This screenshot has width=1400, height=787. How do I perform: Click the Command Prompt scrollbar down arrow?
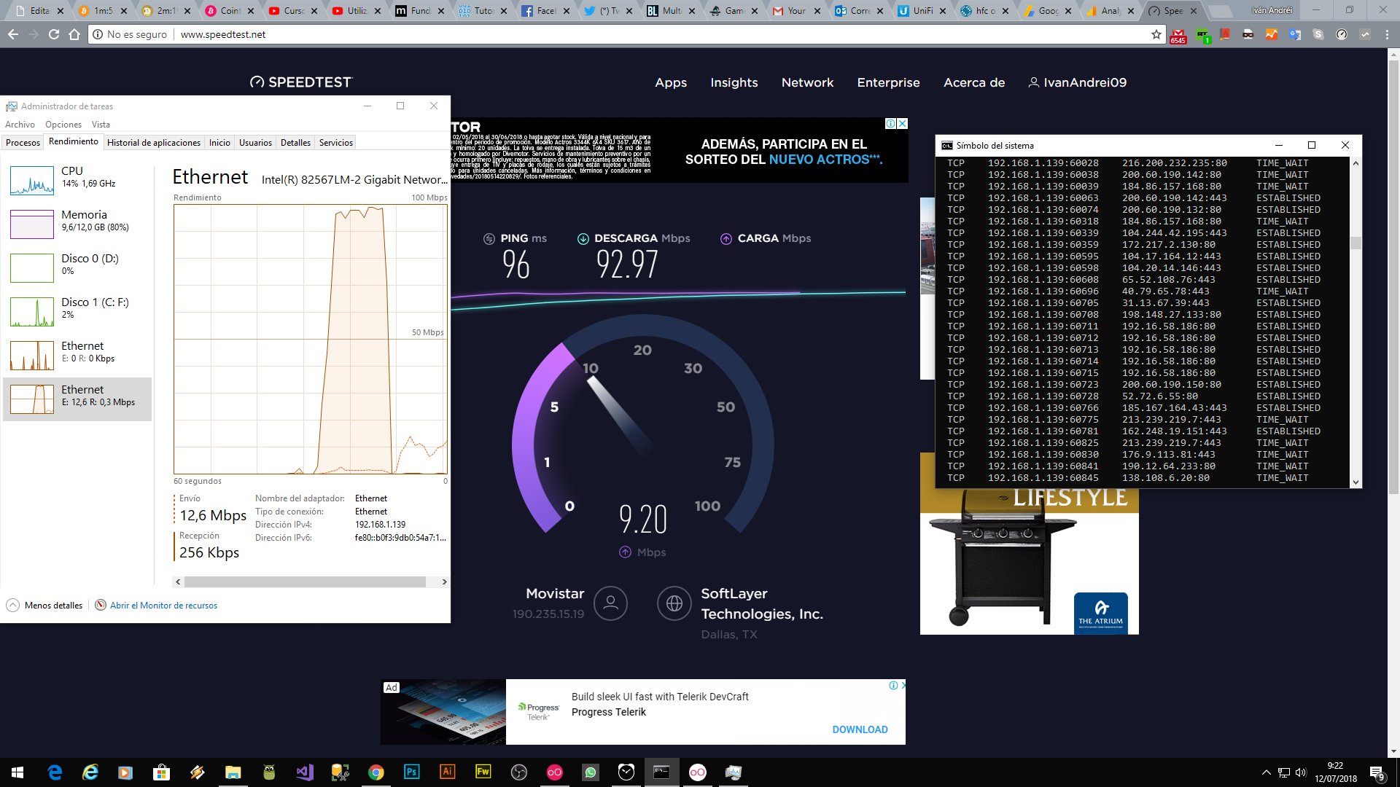(x=1356, y=482)
